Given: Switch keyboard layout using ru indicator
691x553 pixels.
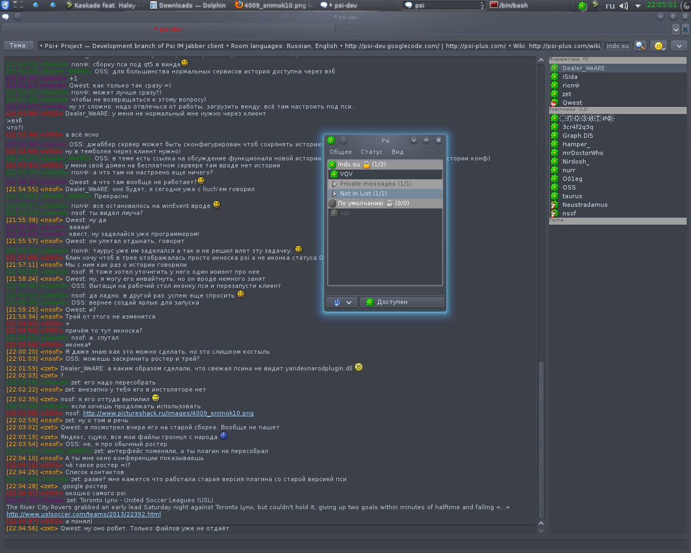Looking at the screenshot, I should (x=610, y=6).
